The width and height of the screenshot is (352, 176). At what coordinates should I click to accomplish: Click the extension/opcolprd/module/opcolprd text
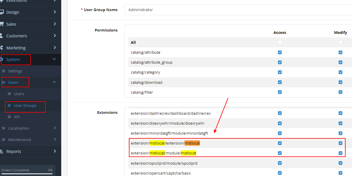click(164, 163)
